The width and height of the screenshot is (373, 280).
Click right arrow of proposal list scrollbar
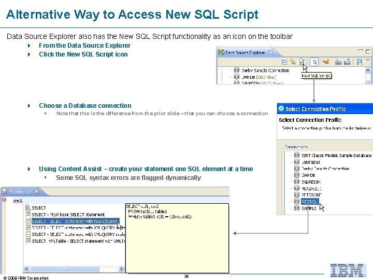coord(121,269)
